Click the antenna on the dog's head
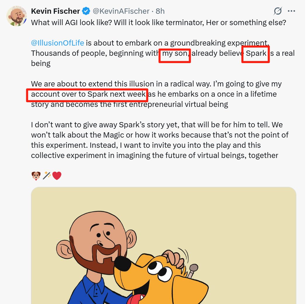308x304 pixels. (x=192, y=270)
